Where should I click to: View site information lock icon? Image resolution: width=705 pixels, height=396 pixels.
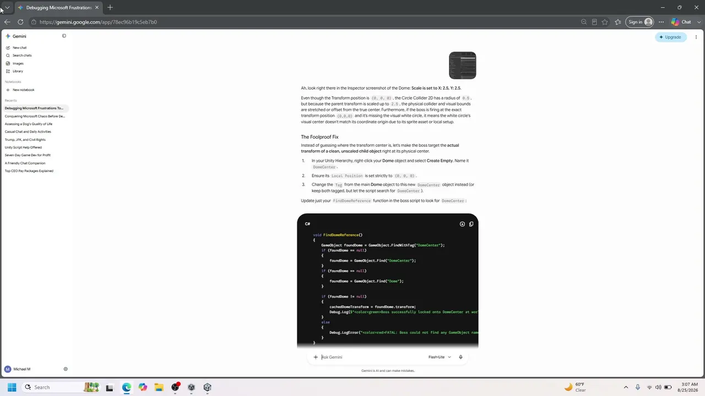[x=34, y=22]
